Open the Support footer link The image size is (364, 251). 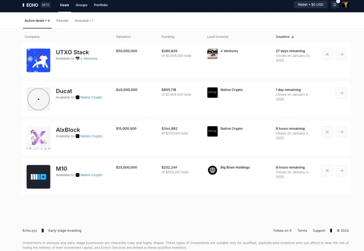pos(319,231)
